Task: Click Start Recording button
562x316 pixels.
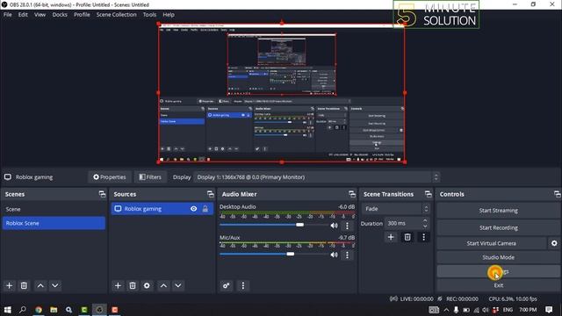Action: pos(498,228)
